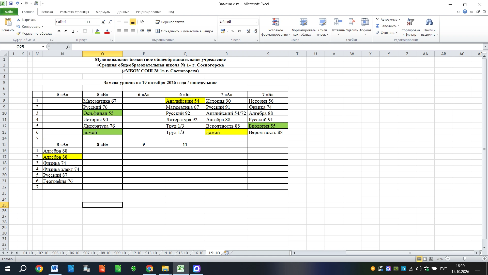The image size is (488, 275).
Task: Toggle Wrap Text (Перенос текста)
Action: [170, 22]
